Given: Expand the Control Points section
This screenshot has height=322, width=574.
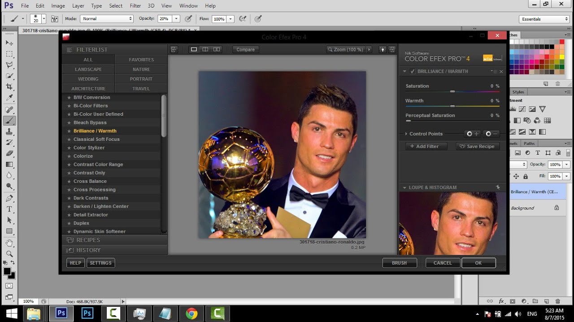Looking at the screenshot, I should [406, 134].
